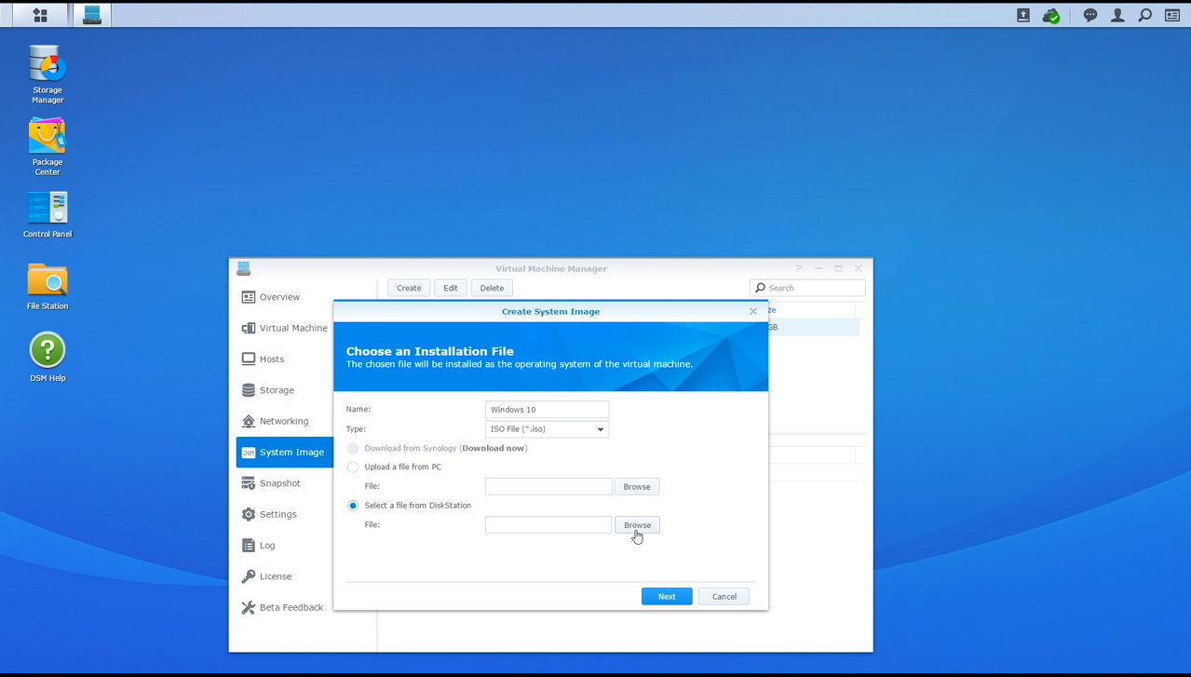1191x677 pixels.
Task: Select the Snapshot section in the sidebar
Action: coord(280,482)
